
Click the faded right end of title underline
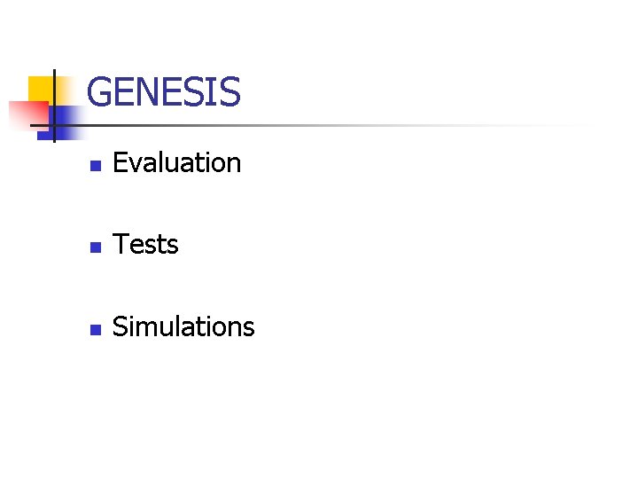(567, 125)
